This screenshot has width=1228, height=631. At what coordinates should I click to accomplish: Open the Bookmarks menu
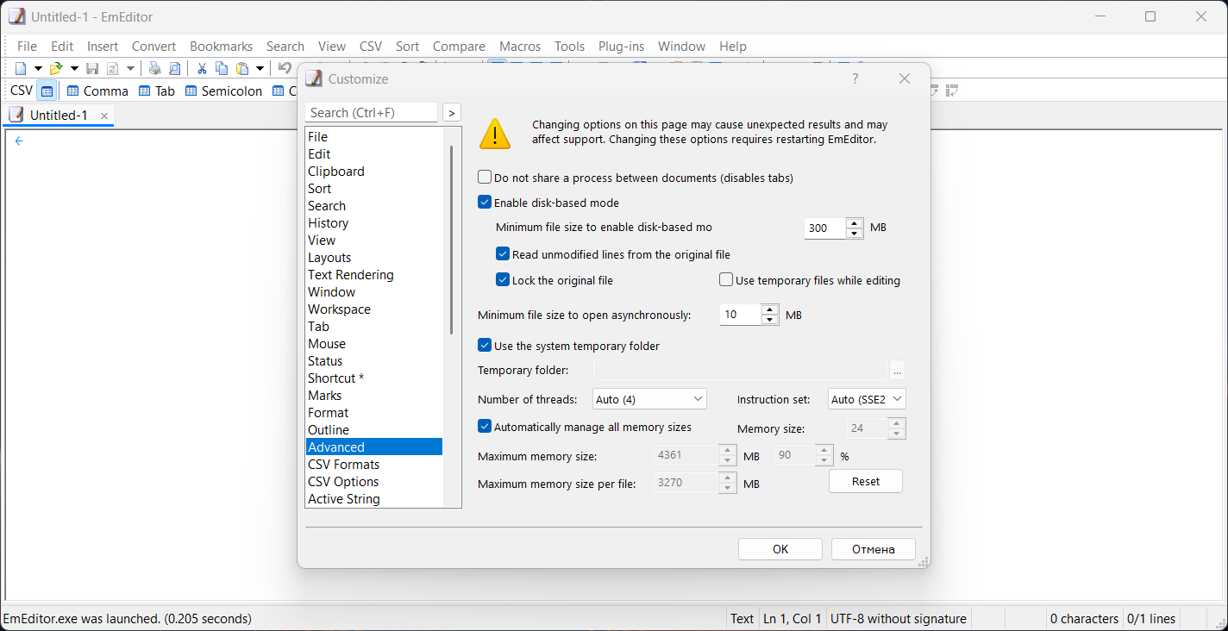(x=222, y=47)
